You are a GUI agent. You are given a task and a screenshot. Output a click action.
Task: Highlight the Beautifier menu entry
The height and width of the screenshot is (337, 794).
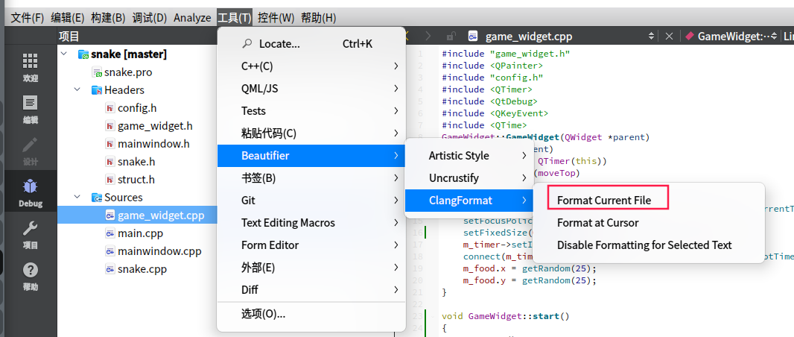click(311, 156)
